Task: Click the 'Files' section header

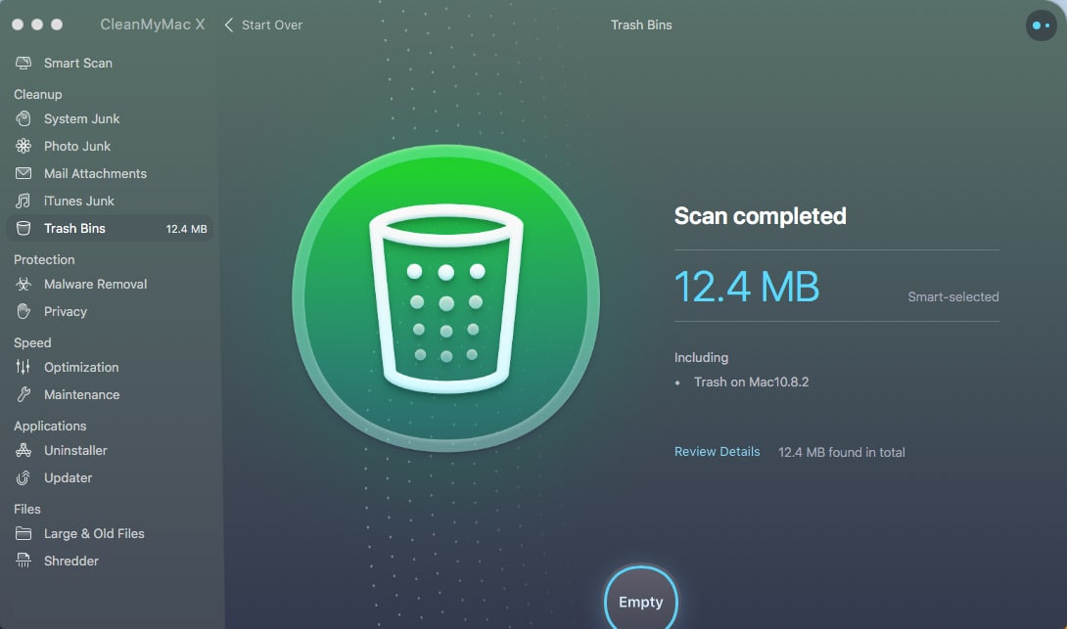Action: 27,510
